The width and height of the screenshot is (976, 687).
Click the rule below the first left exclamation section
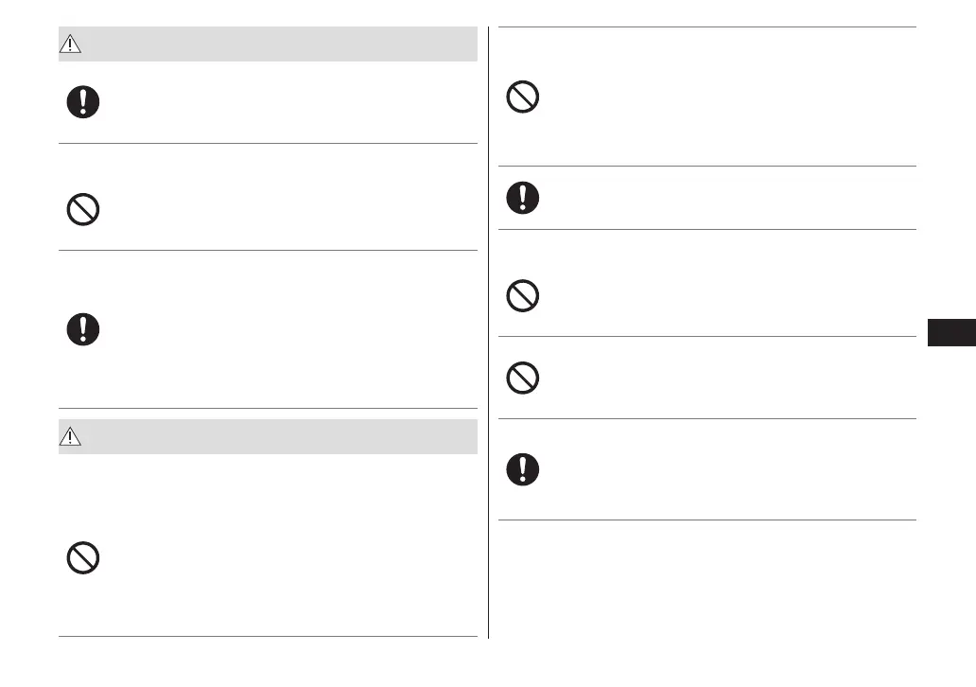[x=268, y=144]
